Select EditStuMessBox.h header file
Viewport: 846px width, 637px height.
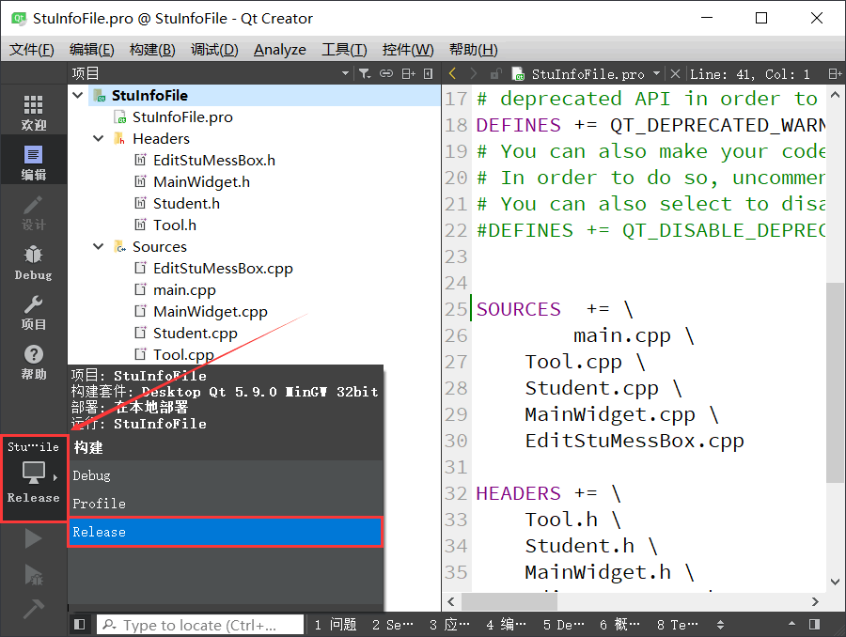(214, 161)
